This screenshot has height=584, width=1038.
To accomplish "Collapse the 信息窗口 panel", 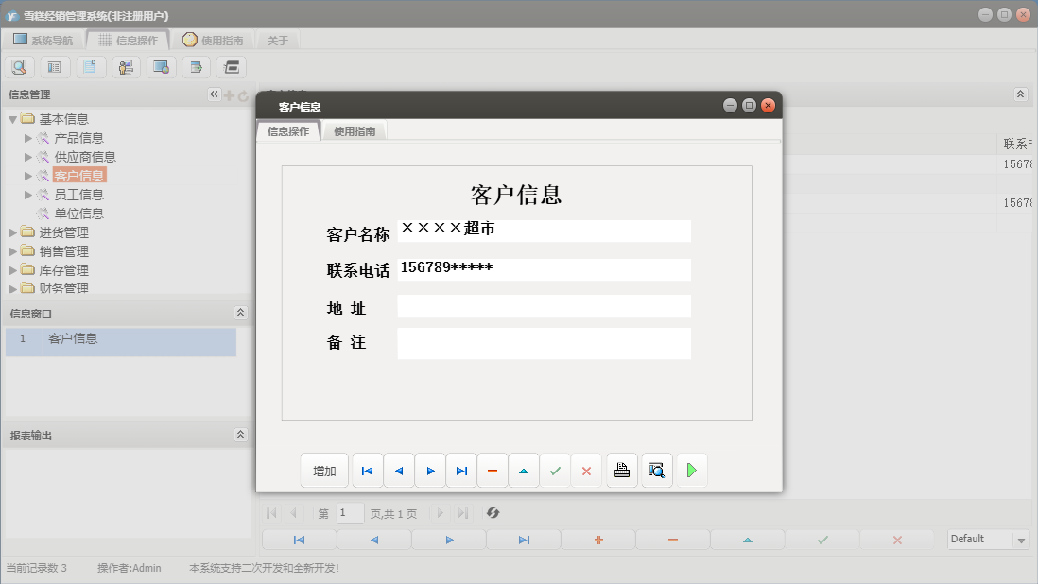I will pyautogui.click(x=241, y=312).
